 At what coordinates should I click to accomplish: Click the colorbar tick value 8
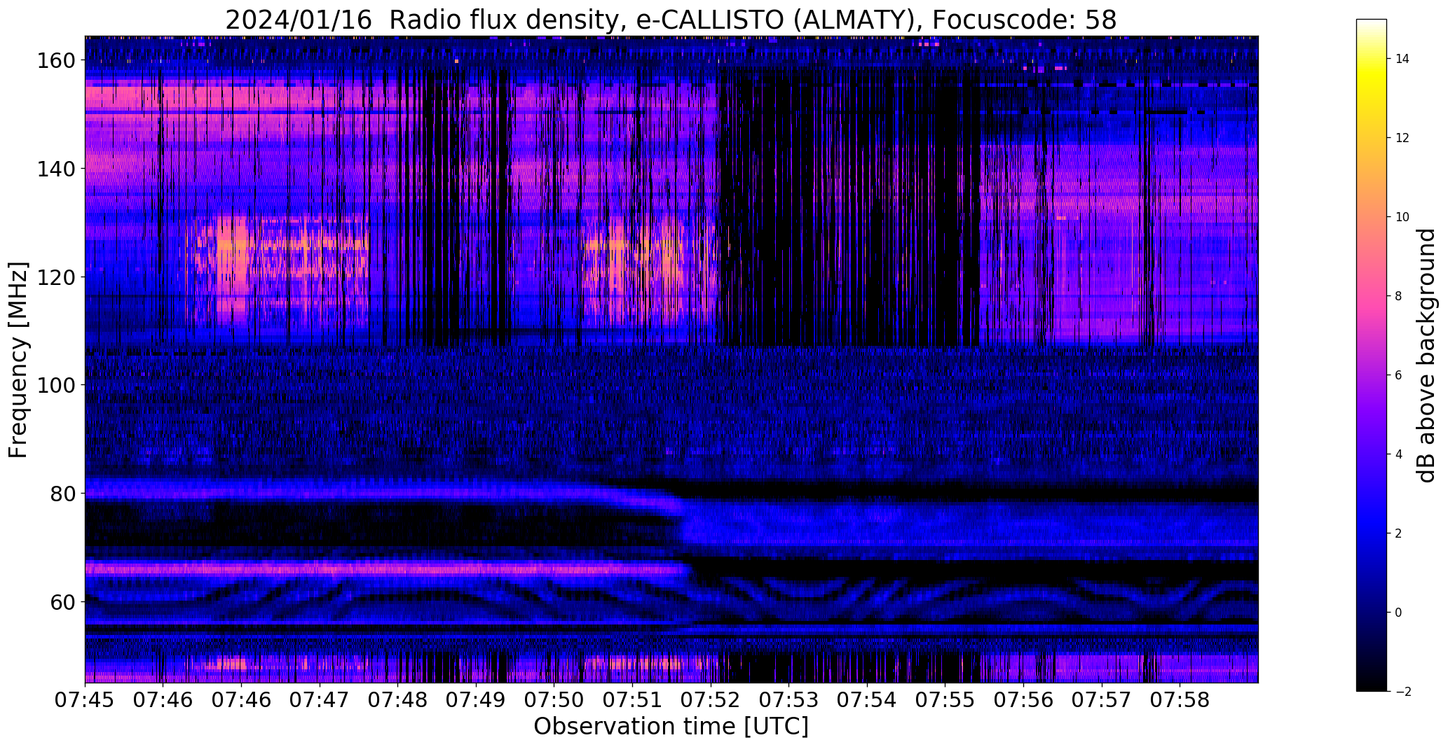[1398, 296]
